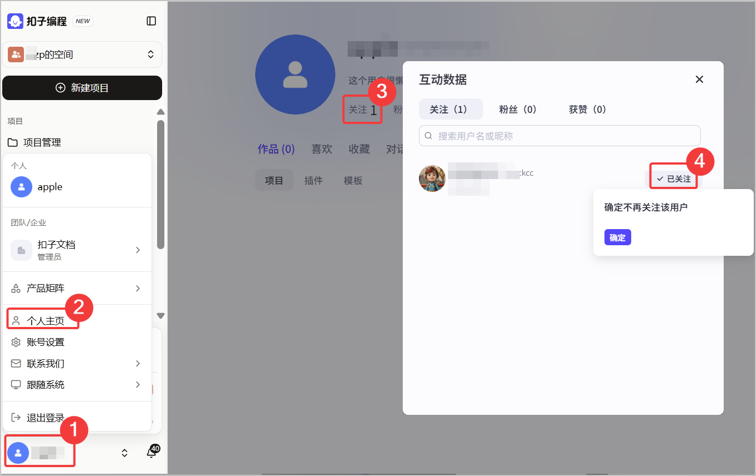Click the 个人主页 person icon

point(16,321)
